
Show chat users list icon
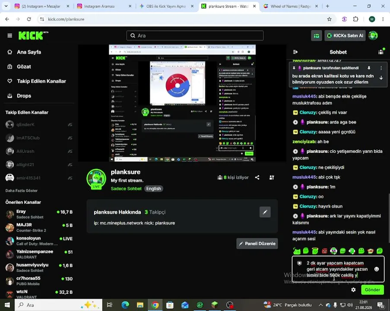pos(381,52)
